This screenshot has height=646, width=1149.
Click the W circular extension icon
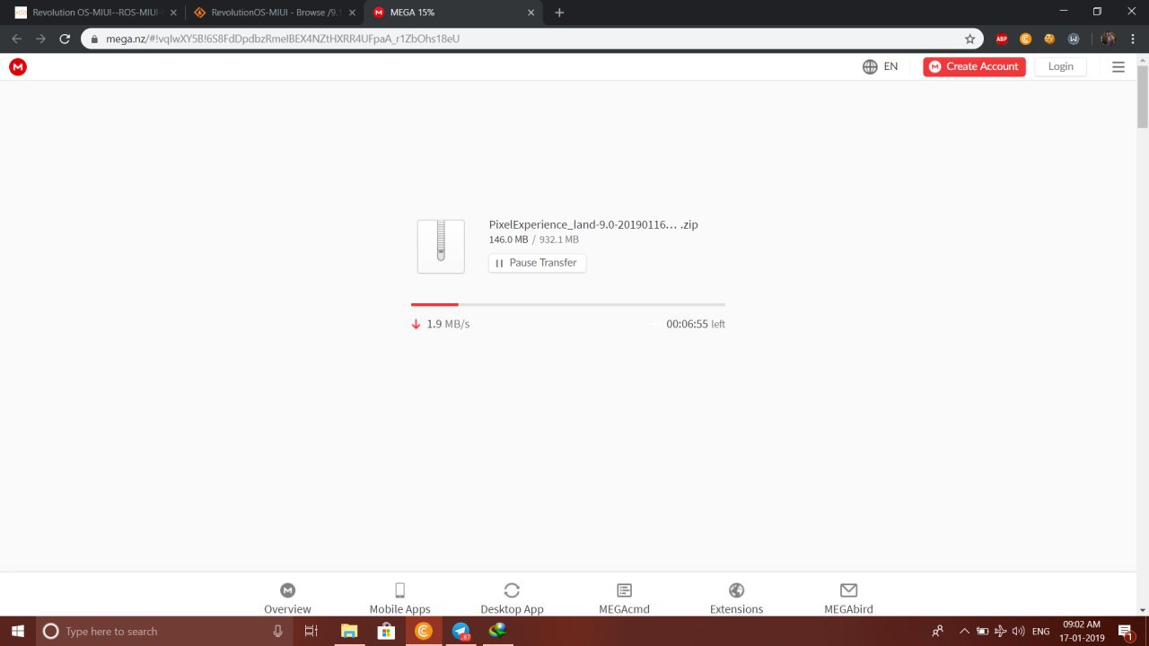tap(1074, 39)
